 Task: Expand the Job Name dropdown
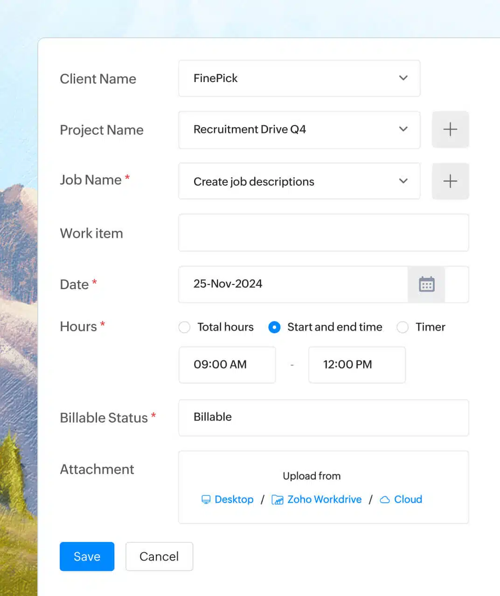(x=403, y=181)
